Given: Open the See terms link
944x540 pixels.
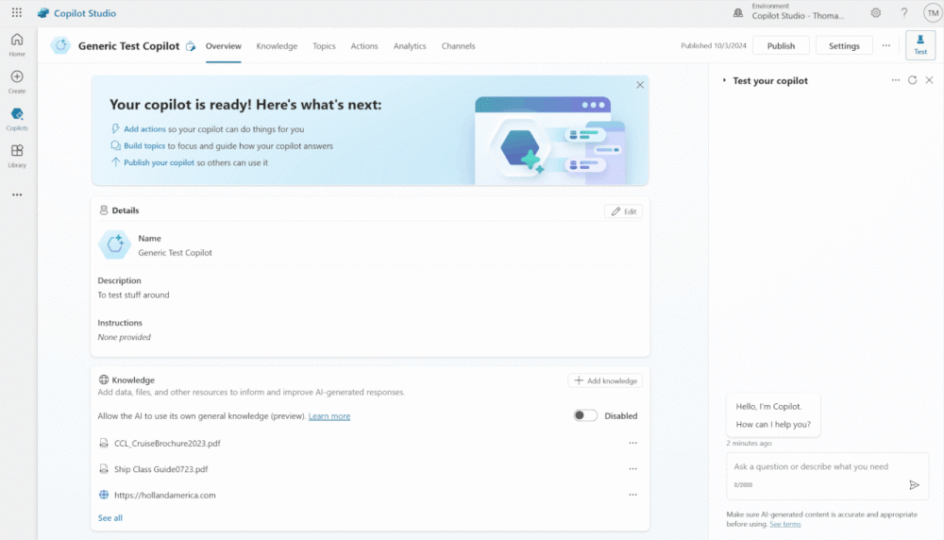Looking at the screenshot, I should coord(785,524).
